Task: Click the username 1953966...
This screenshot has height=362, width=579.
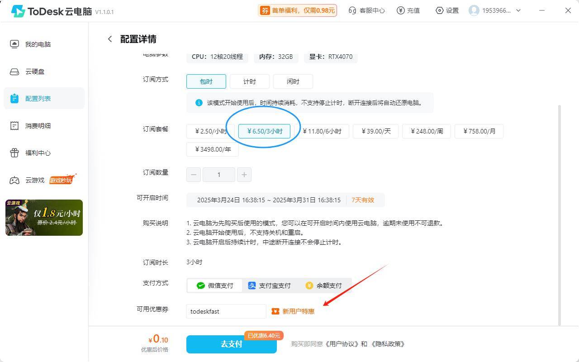Action: coord(497,10)
